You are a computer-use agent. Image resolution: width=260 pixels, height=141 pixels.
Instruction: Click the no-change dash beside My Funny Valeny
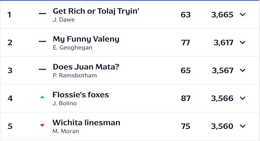(x=42, y=42)
